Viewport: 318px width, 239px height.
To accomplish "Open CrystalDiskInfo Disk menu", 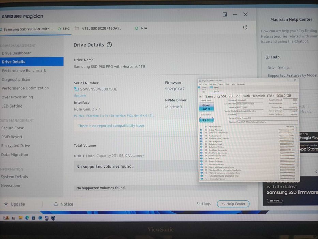I will [227, 84].
